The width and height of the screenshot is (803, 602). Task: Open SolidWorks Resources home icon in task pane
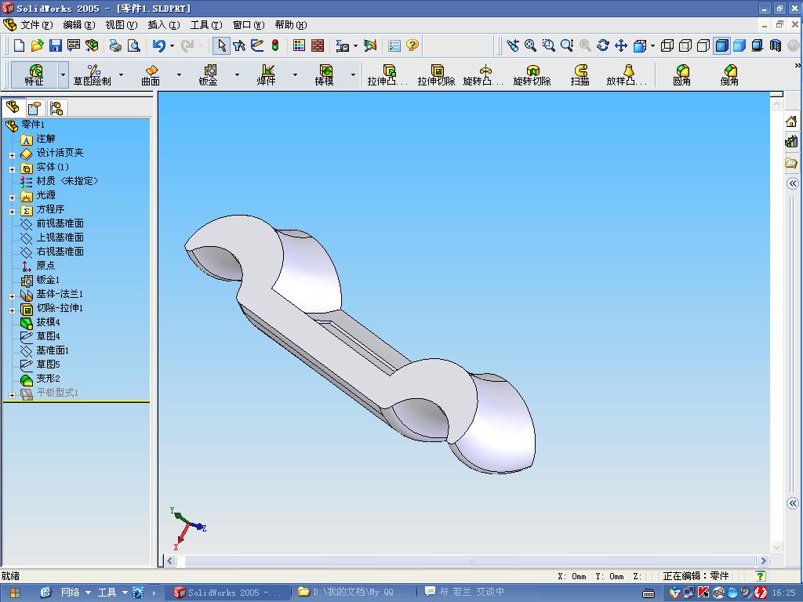point(791,121)
